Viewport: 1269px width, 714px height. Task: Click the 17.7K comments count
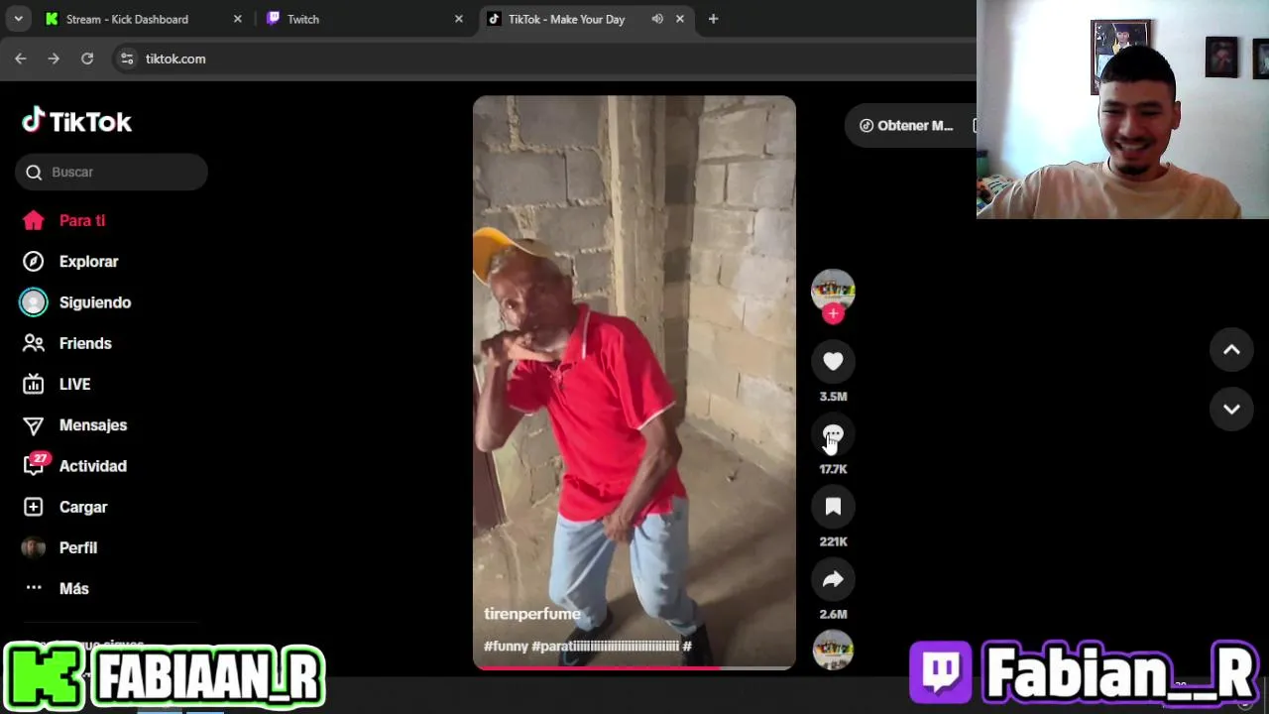pos(833,469)
